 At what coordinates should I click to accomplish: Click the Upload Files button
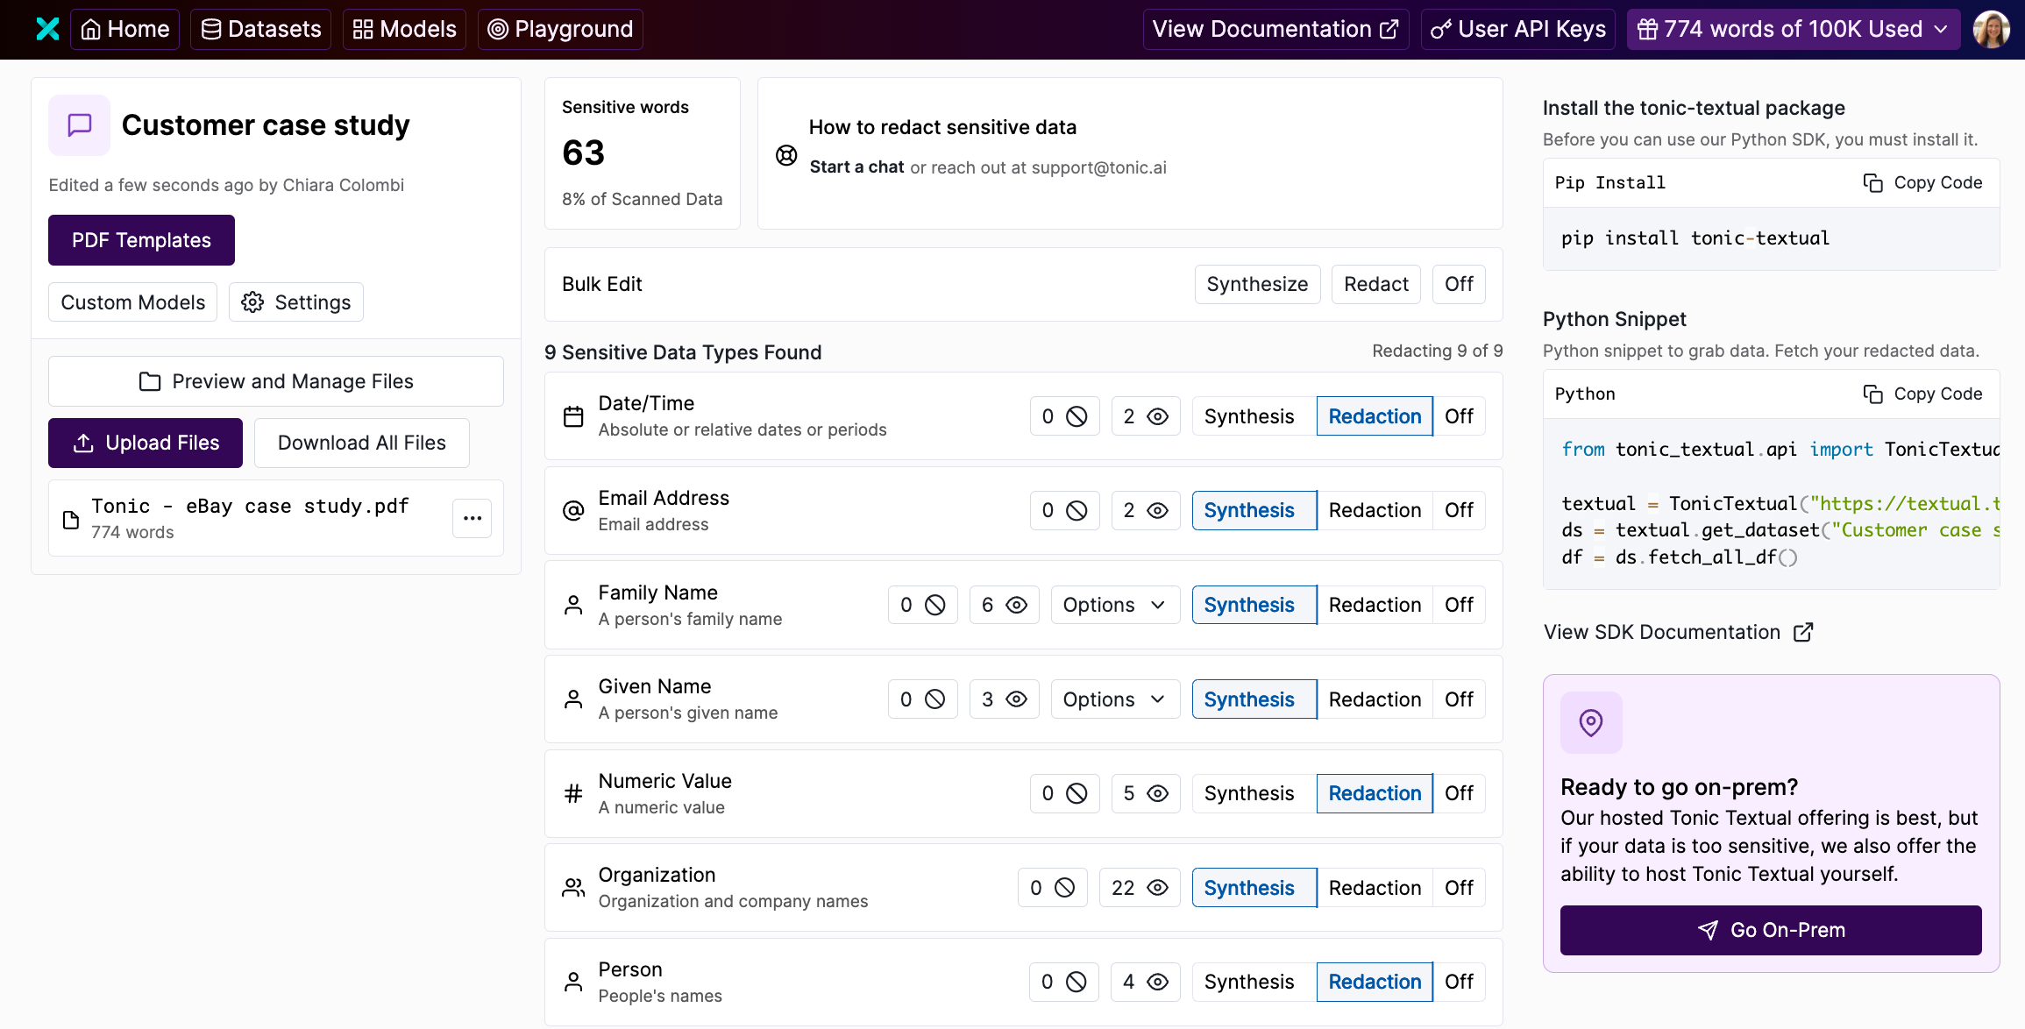tap(146, 443)
